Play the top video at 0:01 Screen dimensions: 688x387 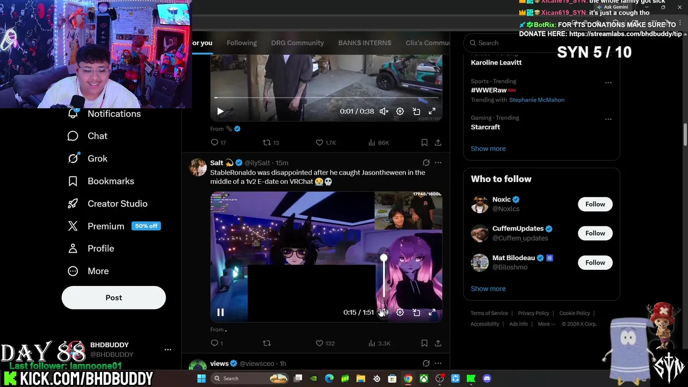pos(220,111)
